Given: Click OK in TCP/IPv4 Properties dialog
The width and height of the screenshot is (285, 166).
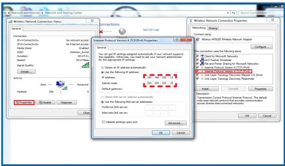Looking at the screenshot, I should pyautogui.click(x=161, y=133).
